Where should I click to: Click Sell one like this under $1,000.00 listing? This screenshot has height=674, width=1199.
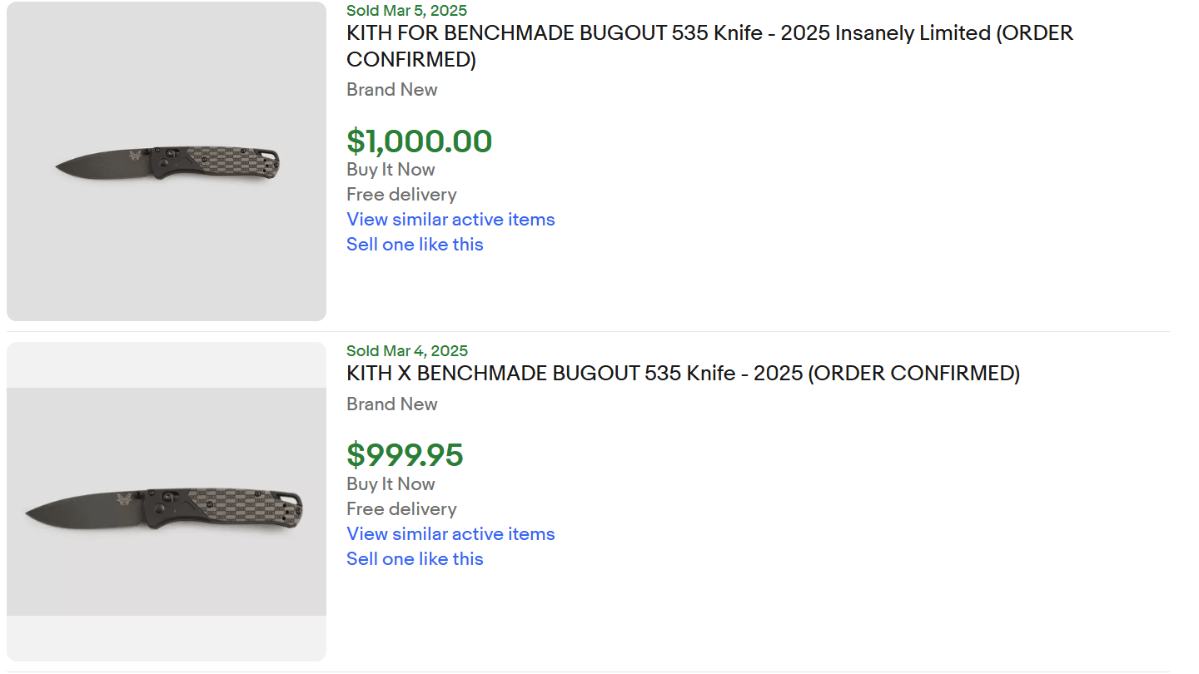415,245
